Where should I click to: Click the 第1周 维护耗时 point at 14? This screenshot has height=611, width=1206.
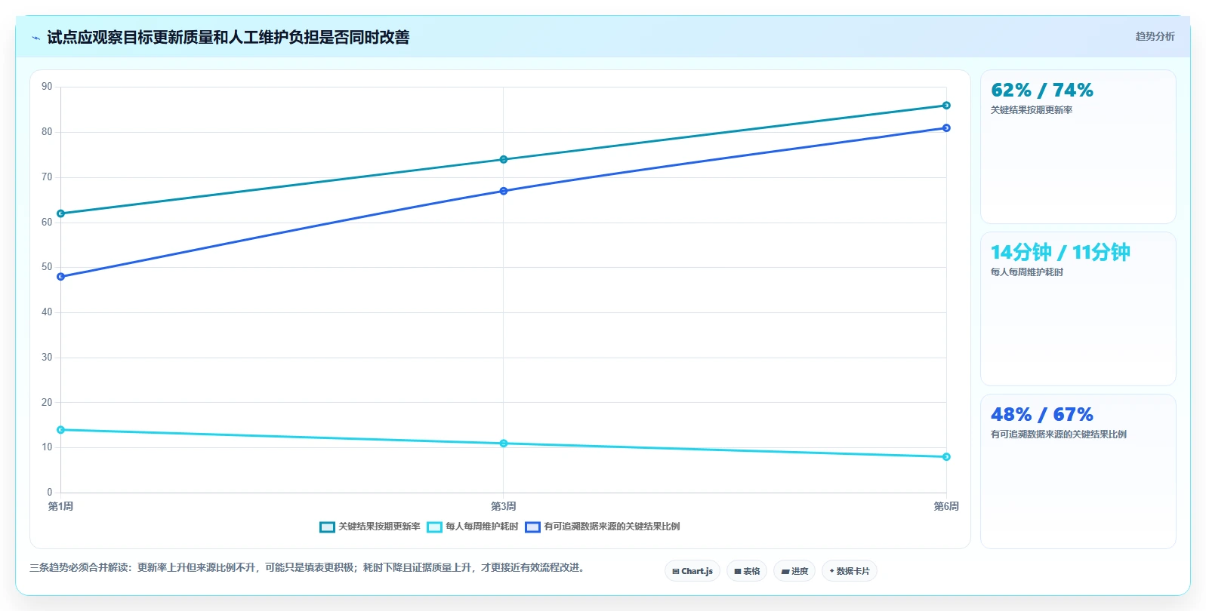pyautogui.click(x=61, y=430)
